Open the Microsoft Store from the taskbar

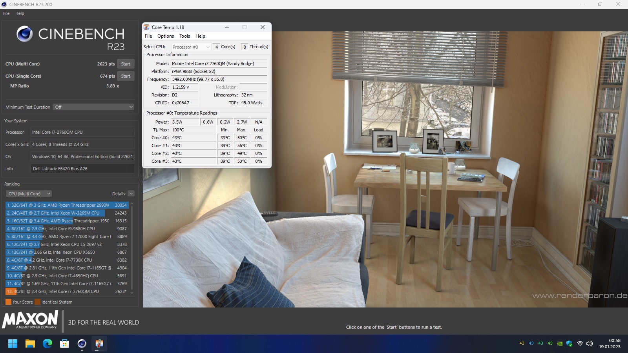[x=64, y=344]
